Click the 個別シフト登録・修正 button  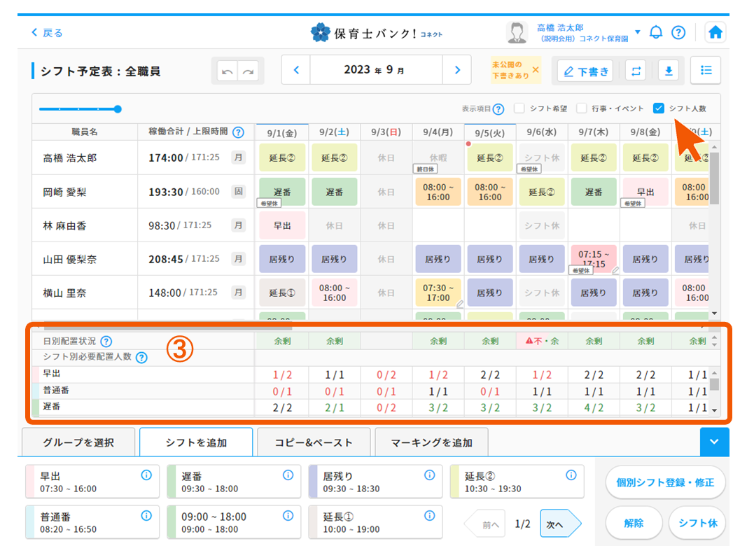point(665,482)
